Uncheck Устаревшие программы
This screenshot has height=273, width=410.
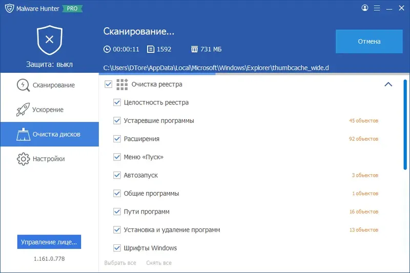117,121
